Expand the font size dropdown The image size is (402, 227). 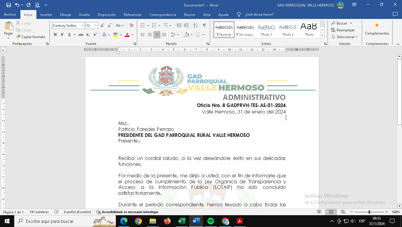tap(96, 26)
